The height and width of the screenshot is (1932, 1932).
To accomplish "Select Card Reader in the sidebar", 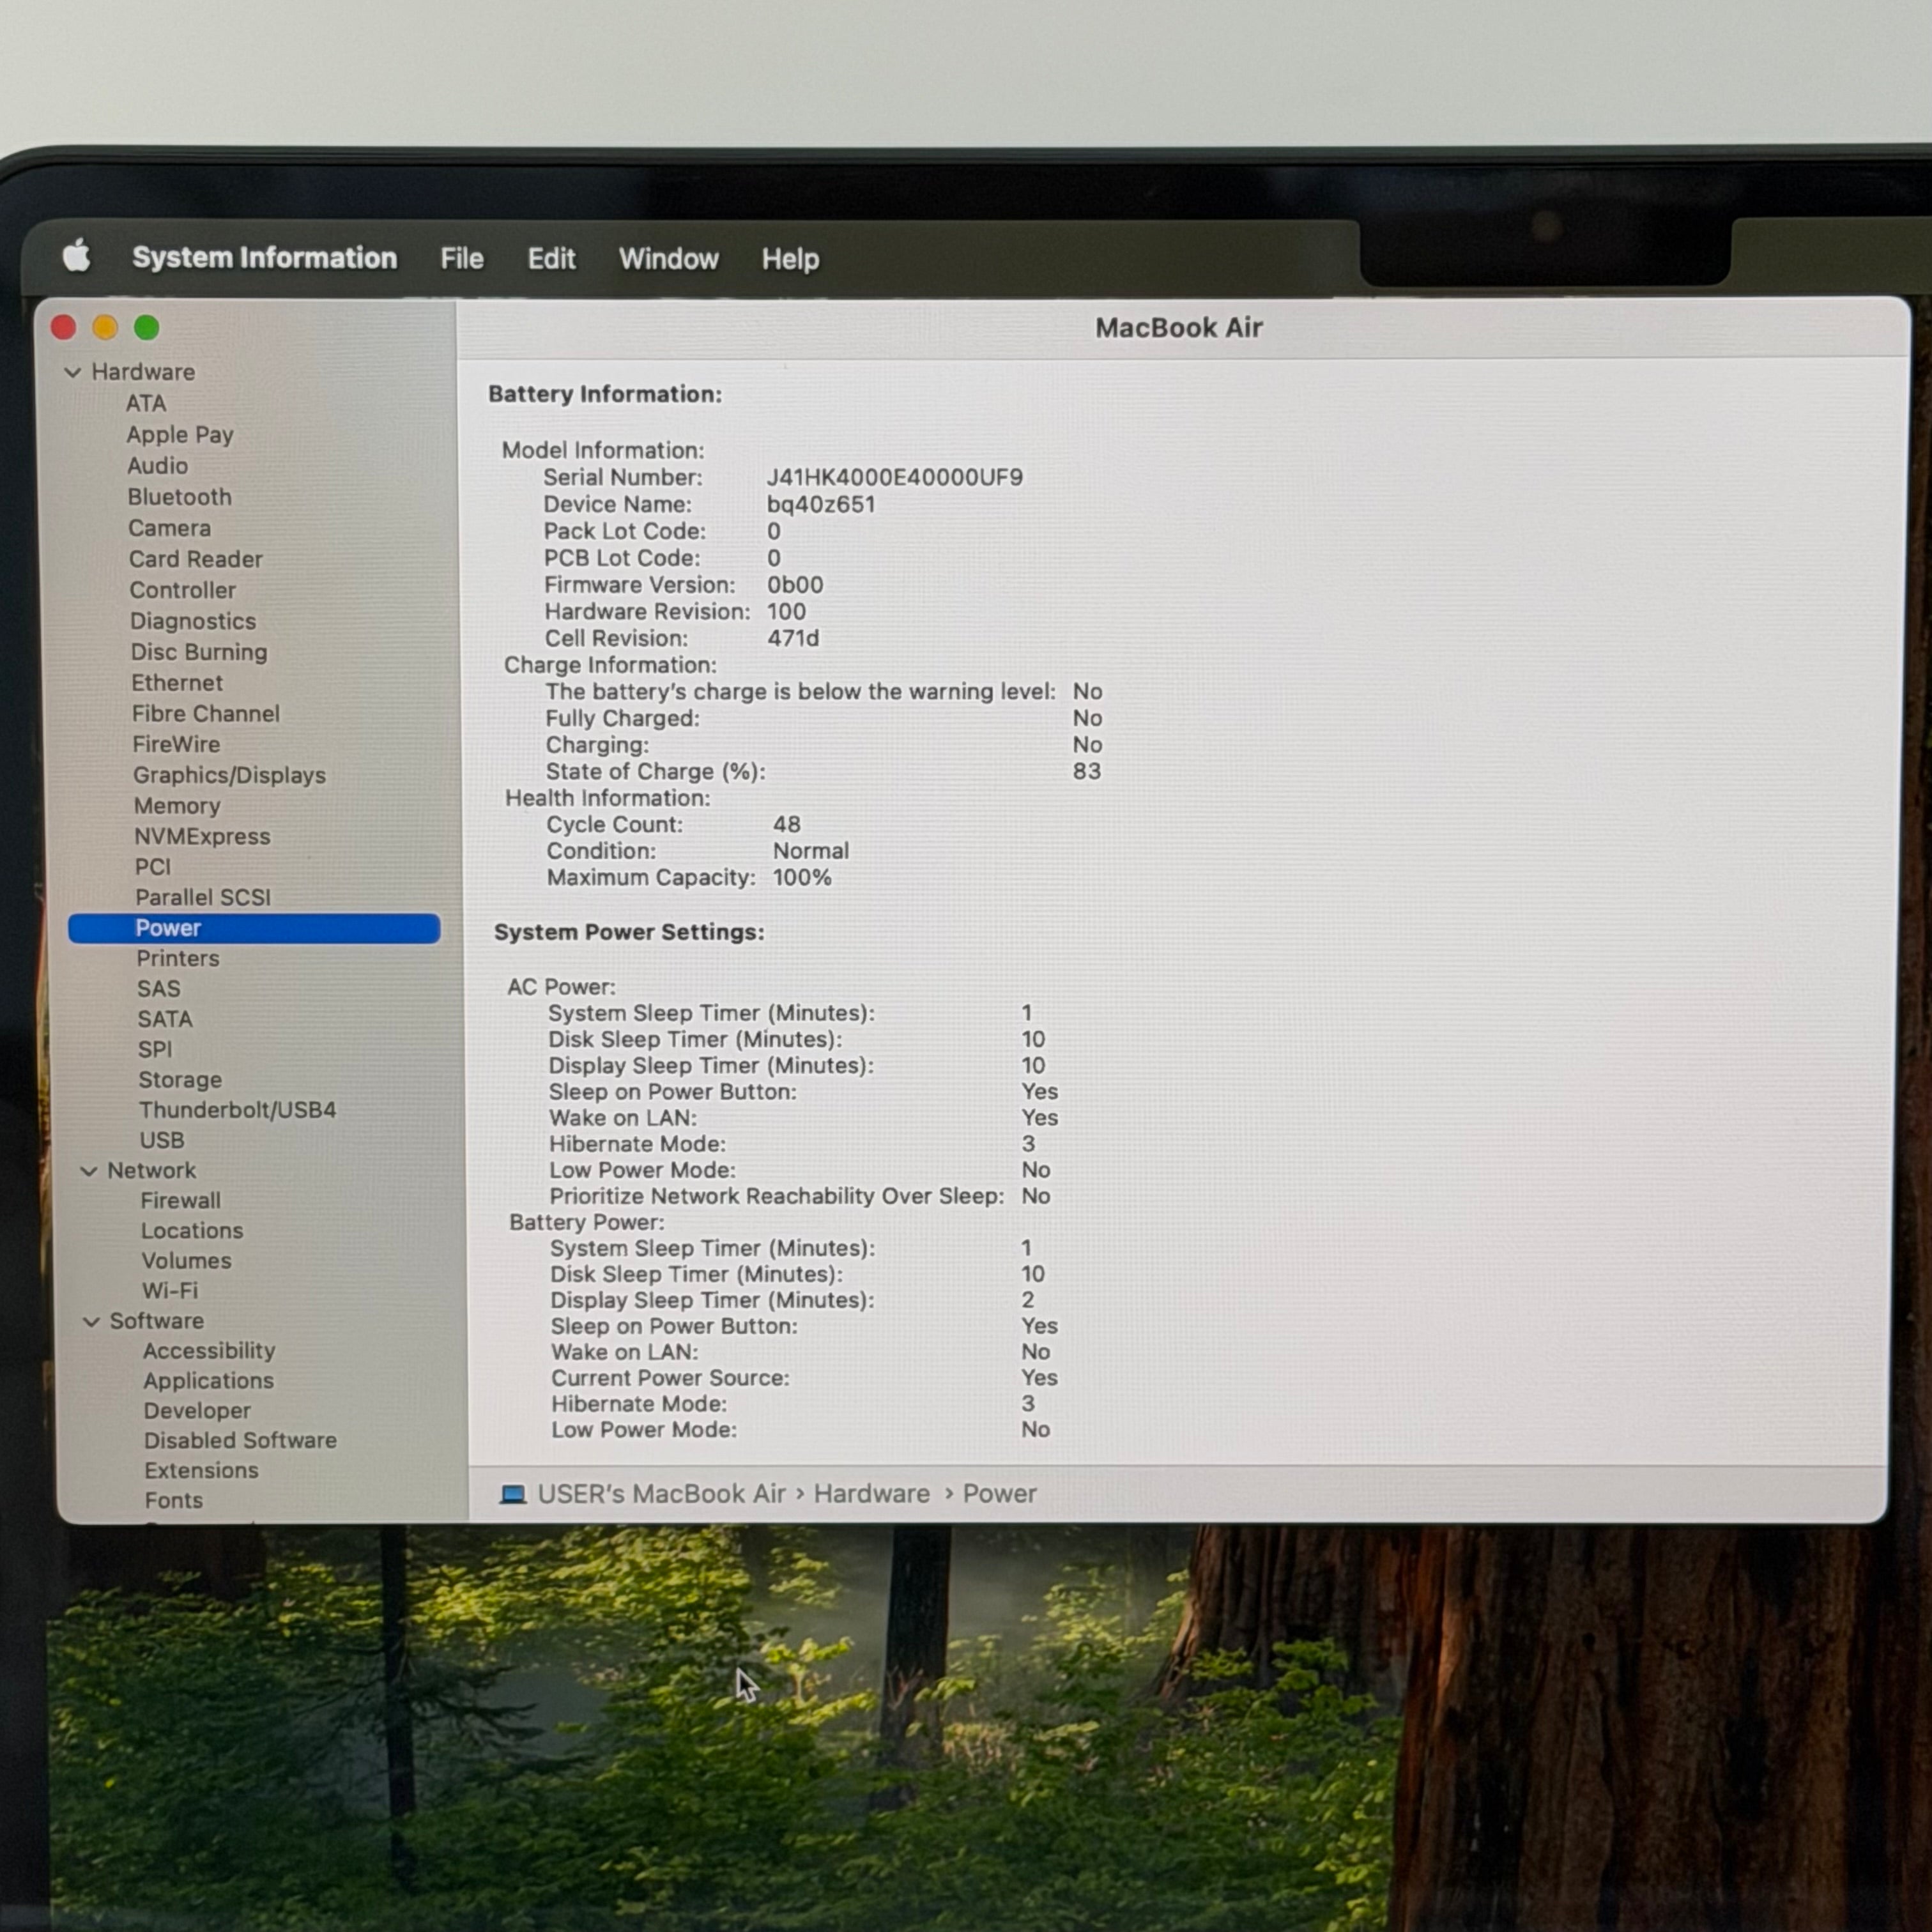I will (196, 559).
